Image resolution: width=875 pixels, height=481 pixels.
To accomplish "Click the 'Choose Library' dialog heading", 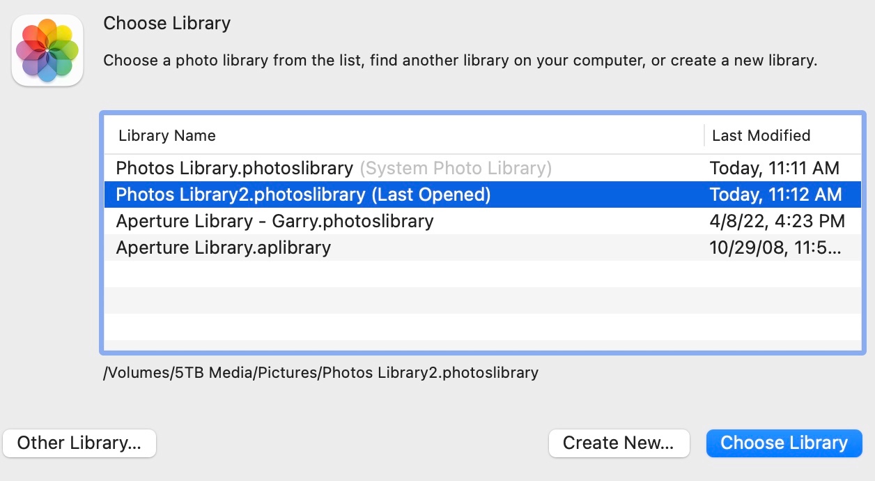I will coord(167,24).
